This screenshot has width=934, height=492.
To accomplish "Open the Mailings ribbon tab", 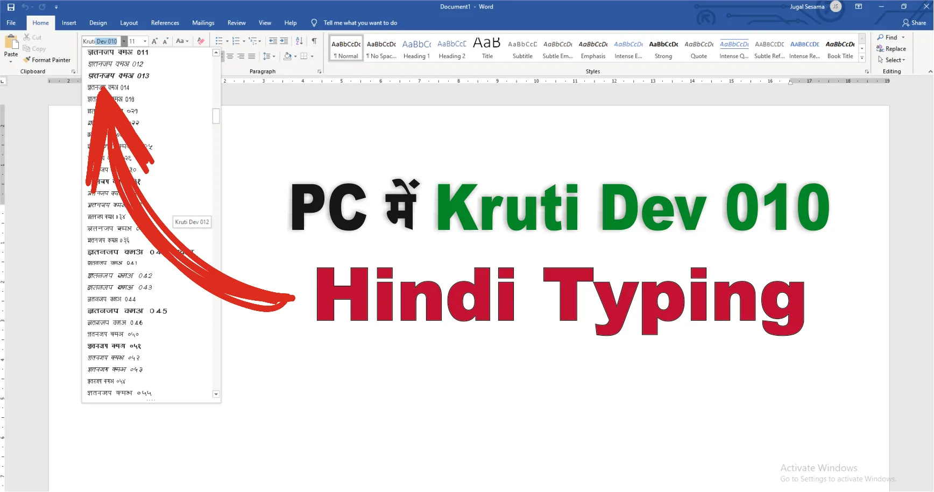I will click(x=203, y=23).
